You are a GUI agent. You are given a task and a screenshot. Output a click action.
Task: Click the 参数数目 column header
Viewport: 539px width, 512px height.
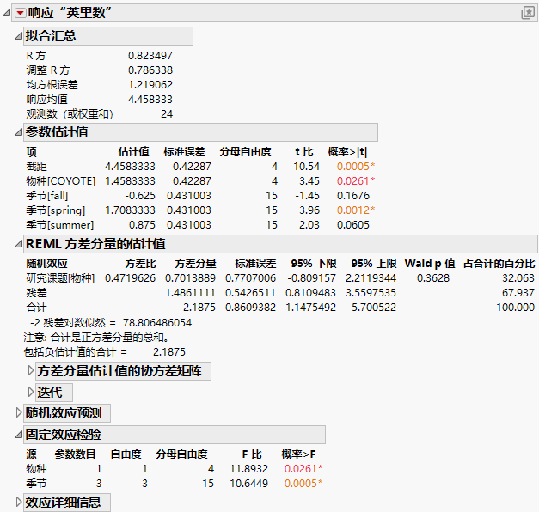(x=75, y=454)
